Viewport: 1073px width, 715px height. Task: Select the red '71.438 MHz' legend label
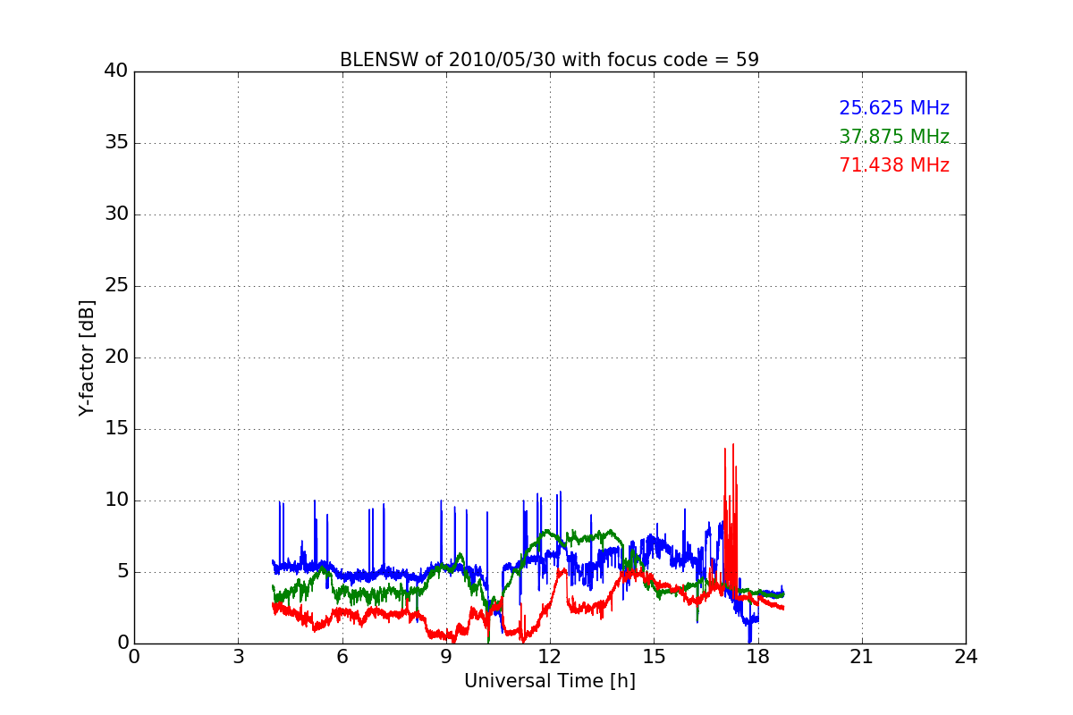click(894, 165)
